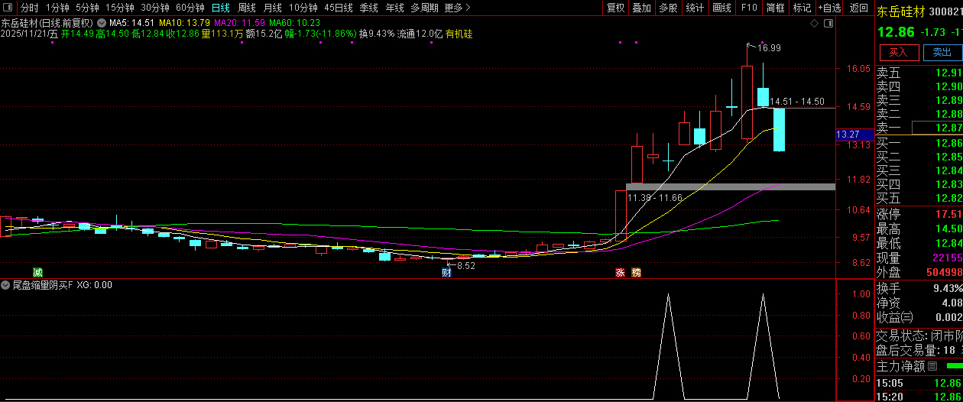The width and height of the screenshot is (963, 402).
Task: Click the 卖出 sell button
Action: click(x=942, y=52)
